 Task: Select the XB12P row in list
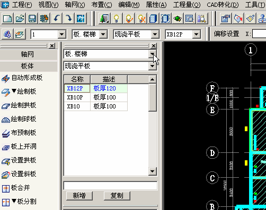[x=95, y=88]
